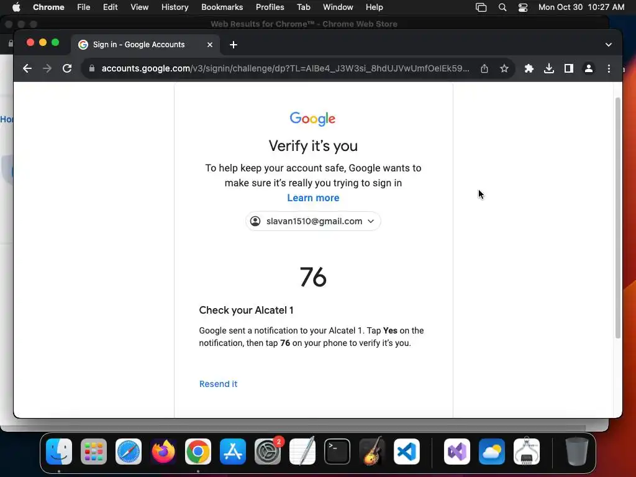Image resolution: width=636 pixels, height=477 pixels.
Task: Open the Apple menu
Action: (16, 7)
